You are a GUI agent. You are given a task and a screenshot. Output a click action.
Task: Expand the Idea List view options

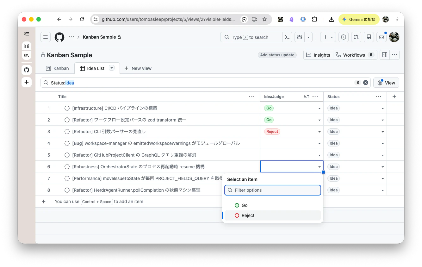111,68
